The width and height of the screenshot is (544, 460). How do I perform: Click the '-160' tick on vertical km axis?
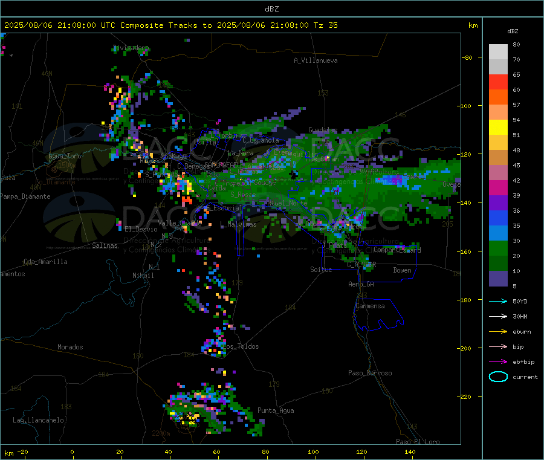[x=464, y=251]
